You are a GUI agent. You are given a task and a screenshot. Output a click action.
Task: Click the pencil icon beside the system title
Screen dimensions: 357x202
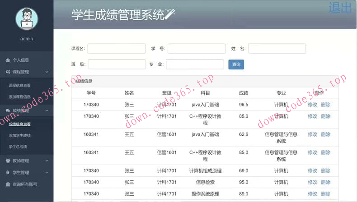tap(169, 14)
